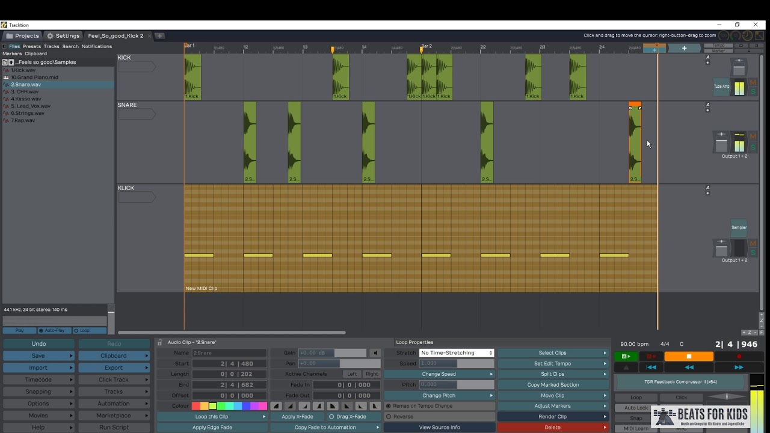770x433 pixels.
Task: Click the KICK track input arrow
Action: (x=137, y=67)
